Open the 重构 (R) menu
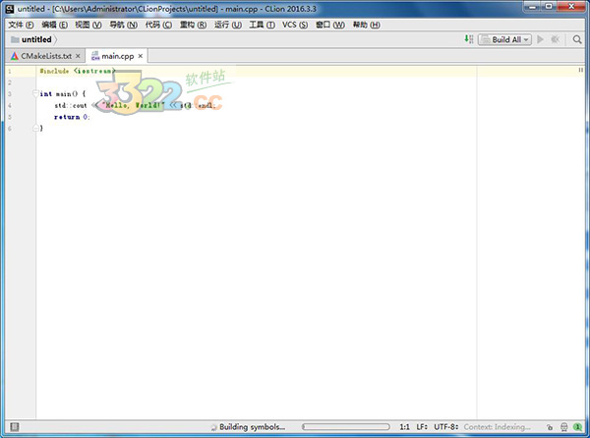 (193, 25)
